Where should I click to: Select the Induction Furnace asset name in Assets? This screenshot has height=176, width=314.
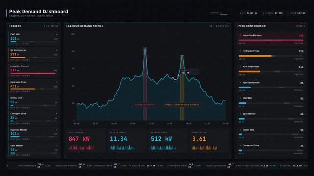click(x=20, y=66)
